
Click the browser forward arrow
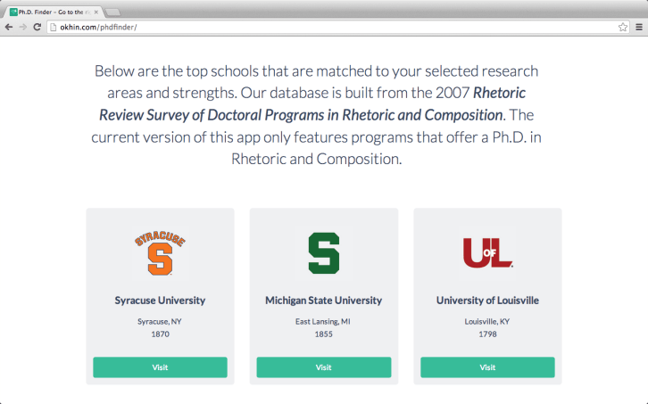click(22, 28)
